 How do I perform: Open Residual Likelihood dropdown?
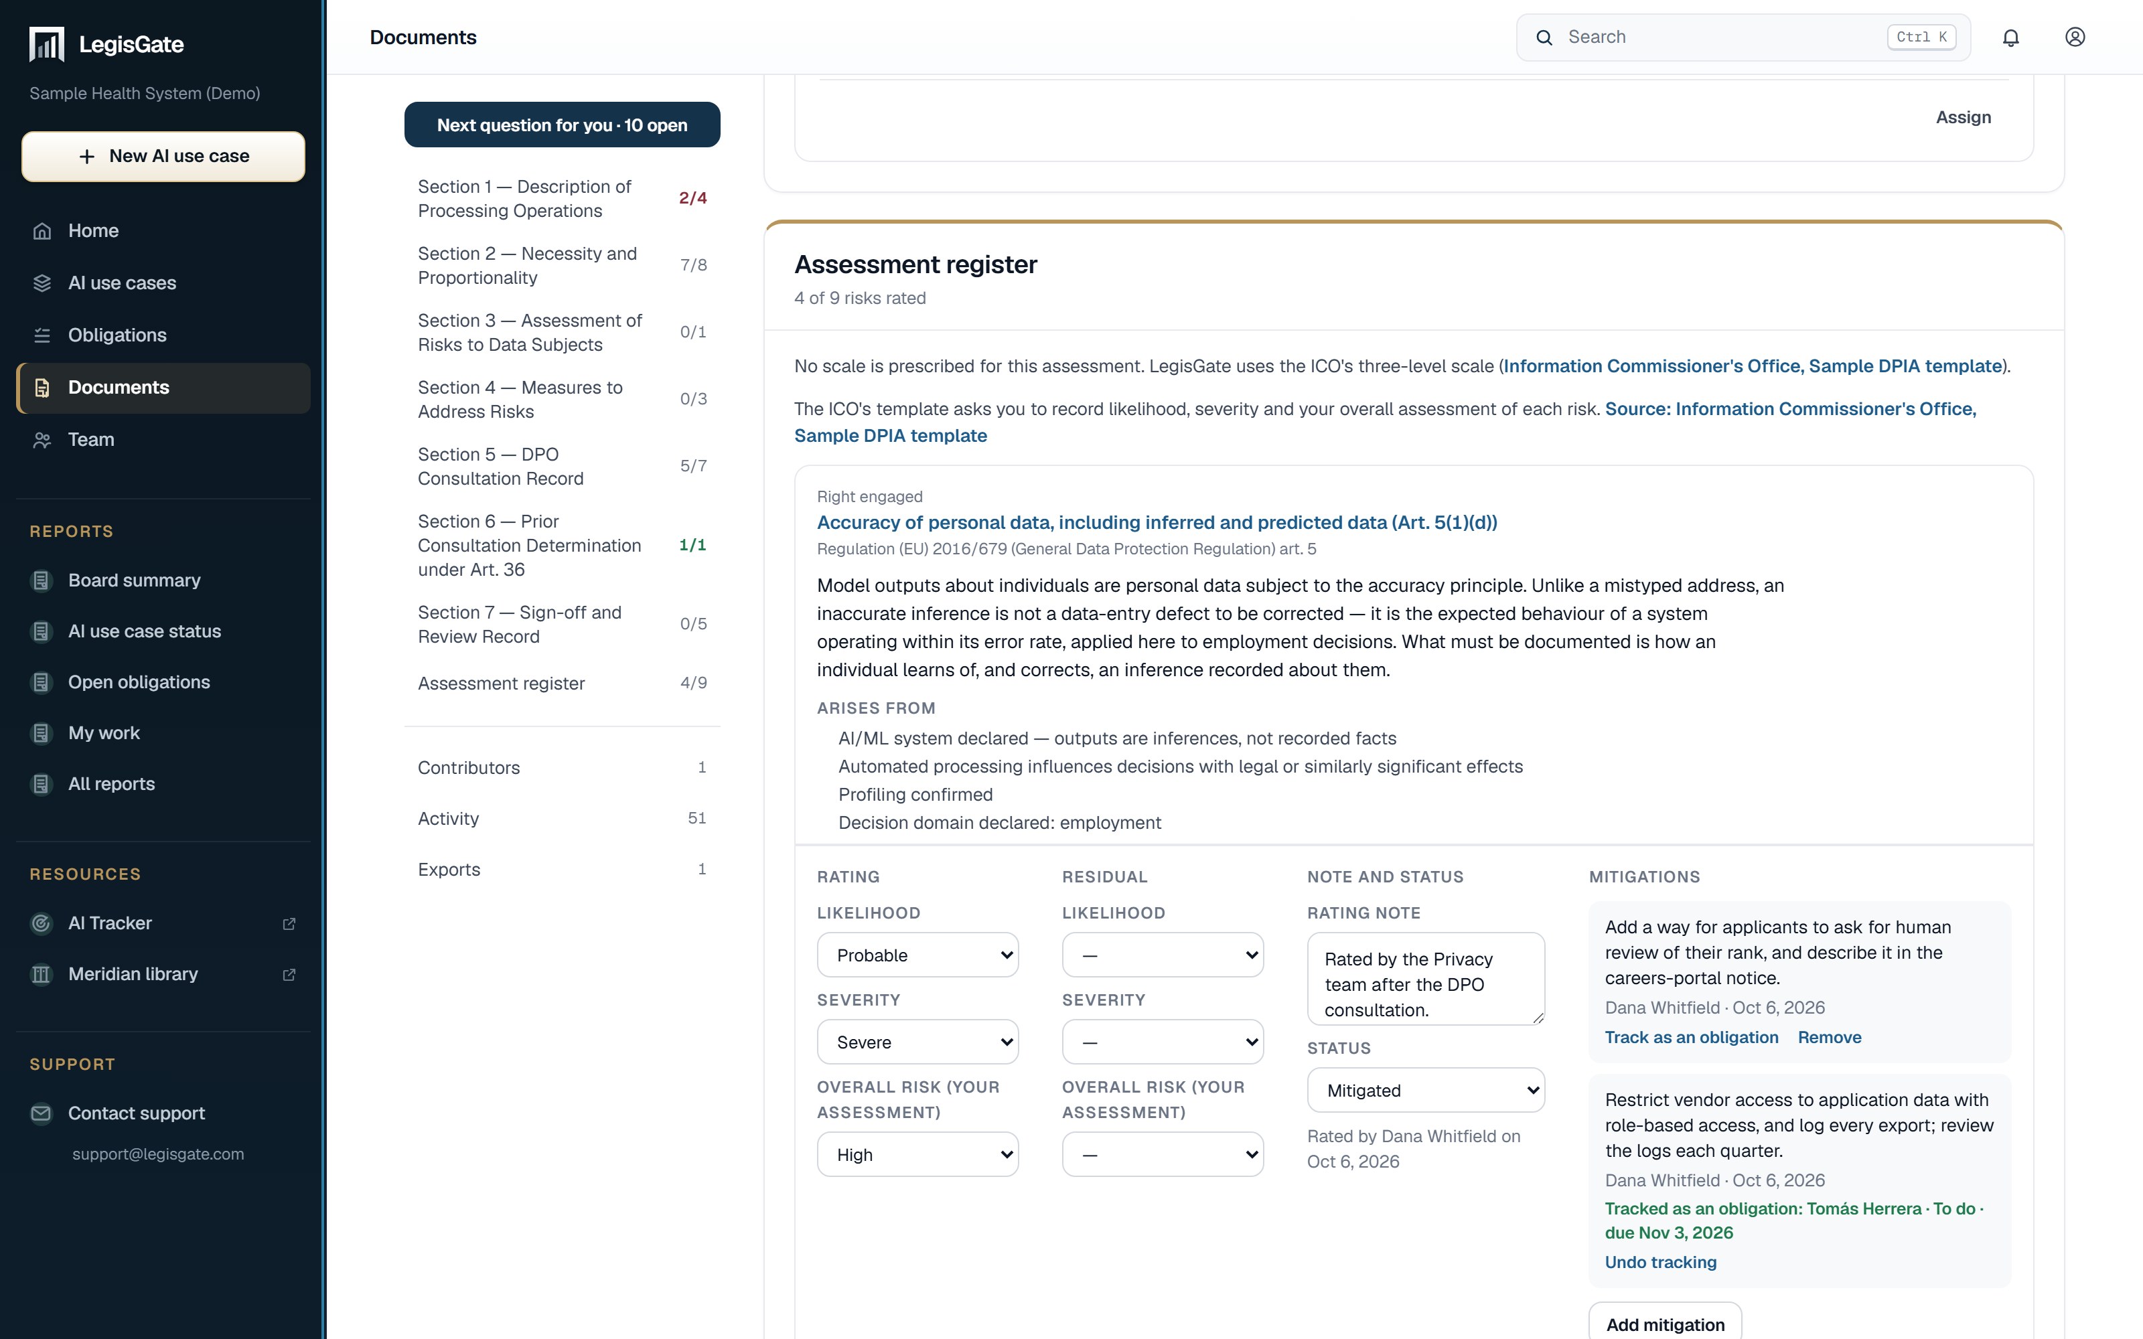point(1163,955)
